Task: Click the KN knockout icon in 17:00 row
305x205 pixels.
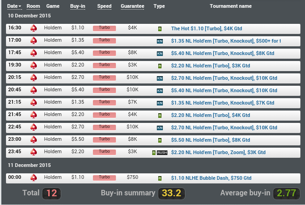Action: coord(160,41)
